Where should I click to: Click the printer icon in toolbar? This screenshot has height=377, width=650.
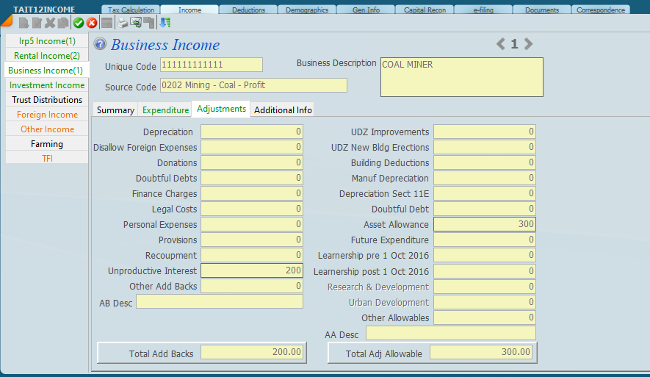coord(123,23)
